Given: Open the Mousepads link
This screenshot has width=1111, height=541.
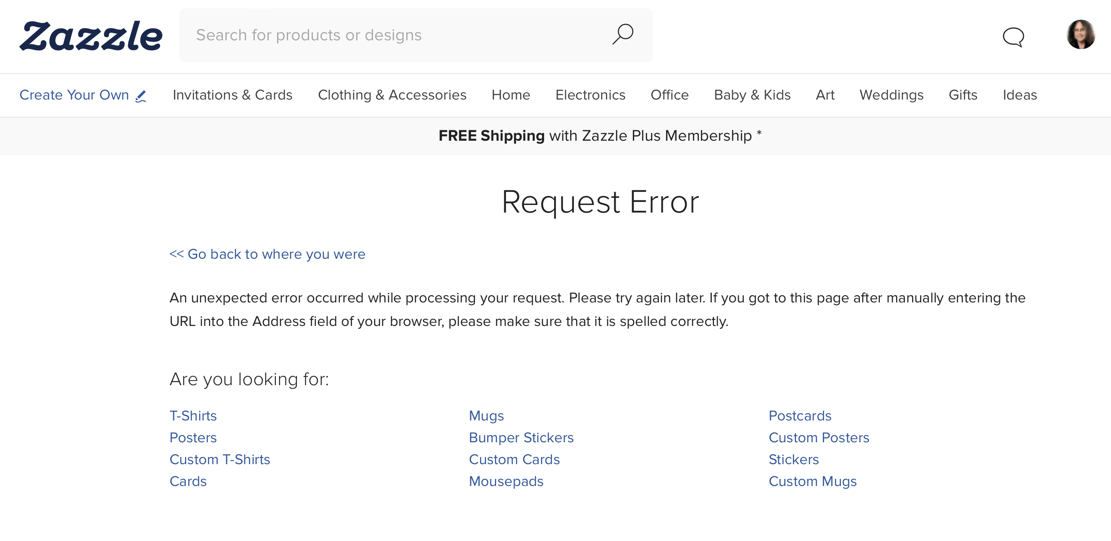Looking at the screenshot, I should click(506, 481).
